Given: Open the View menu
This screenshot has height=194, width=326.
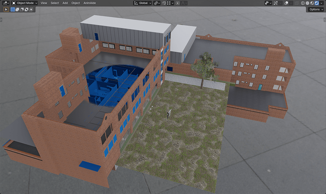Looking at the screenshot, I should click(44, 3).
